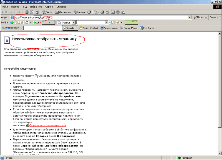Expand the address bar dropdown arrow
Viewport: 222px width, 160px height.
tap(190, 17)
